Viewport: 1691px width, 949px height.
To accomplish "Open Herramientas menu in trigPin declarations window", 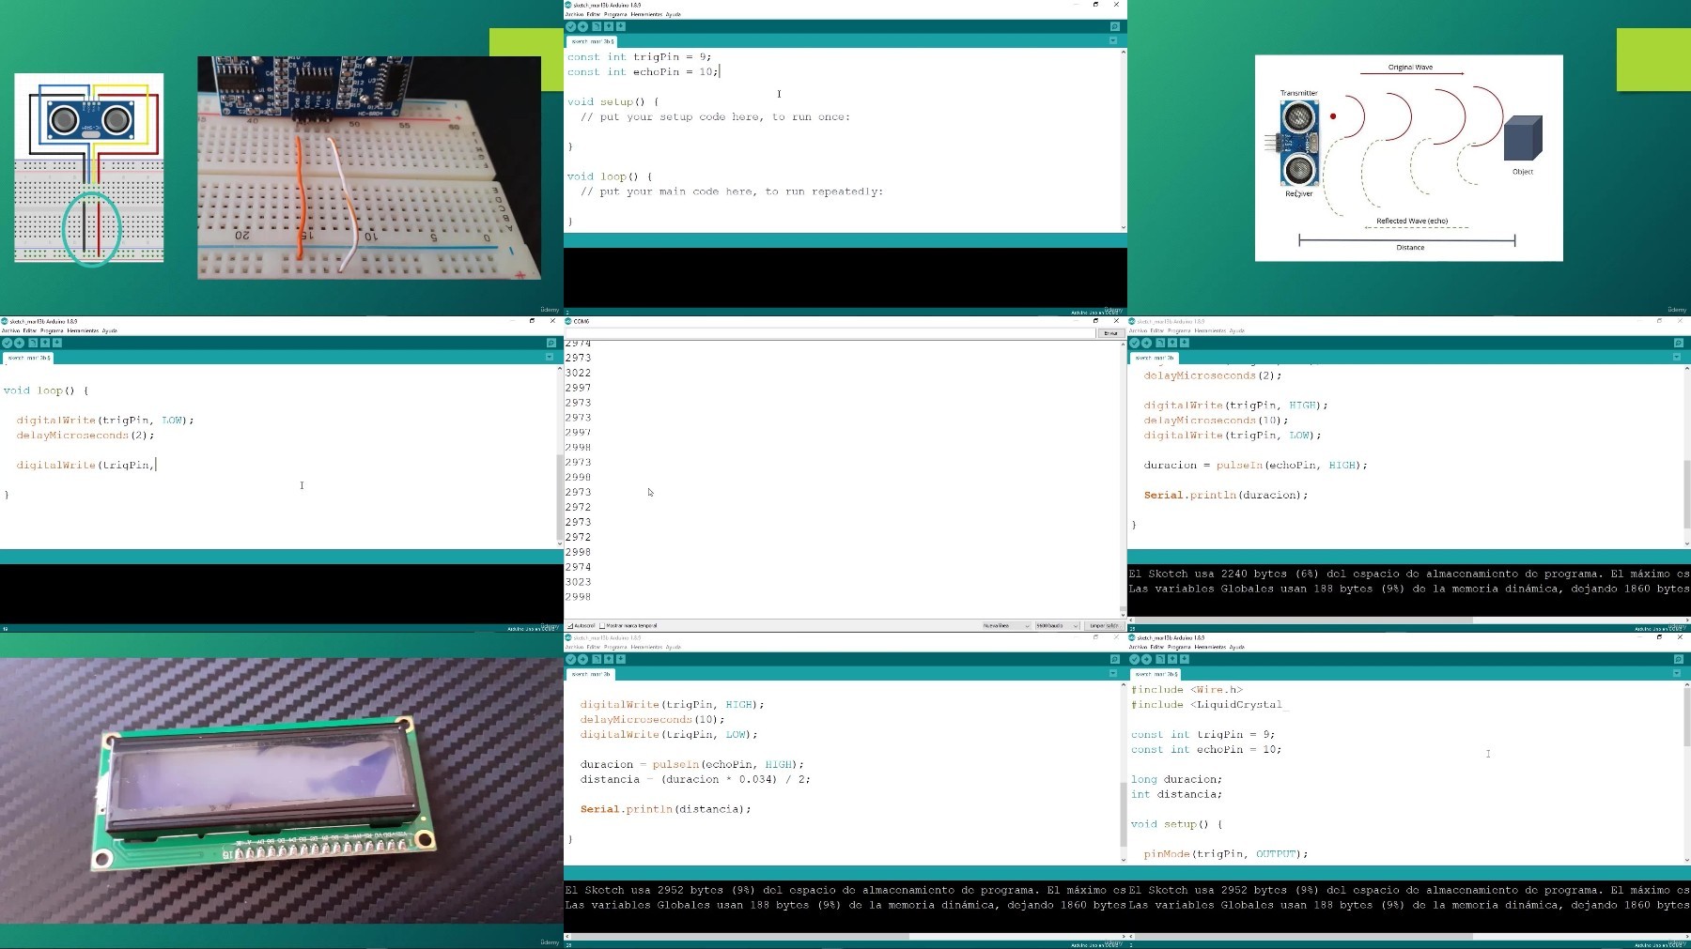I will [x=645, y=14].
